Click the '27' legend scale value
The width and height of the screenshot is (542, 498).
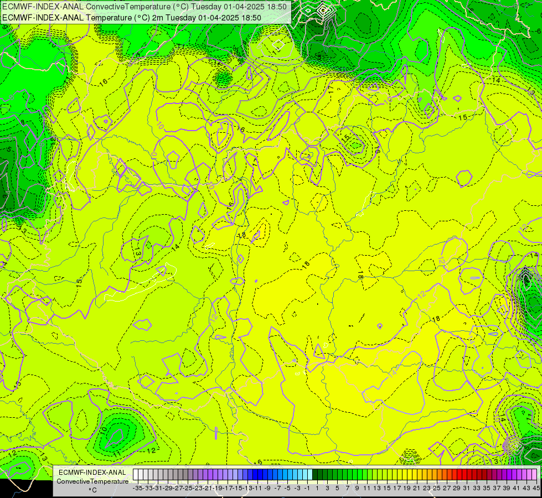(x=447, y=488)
